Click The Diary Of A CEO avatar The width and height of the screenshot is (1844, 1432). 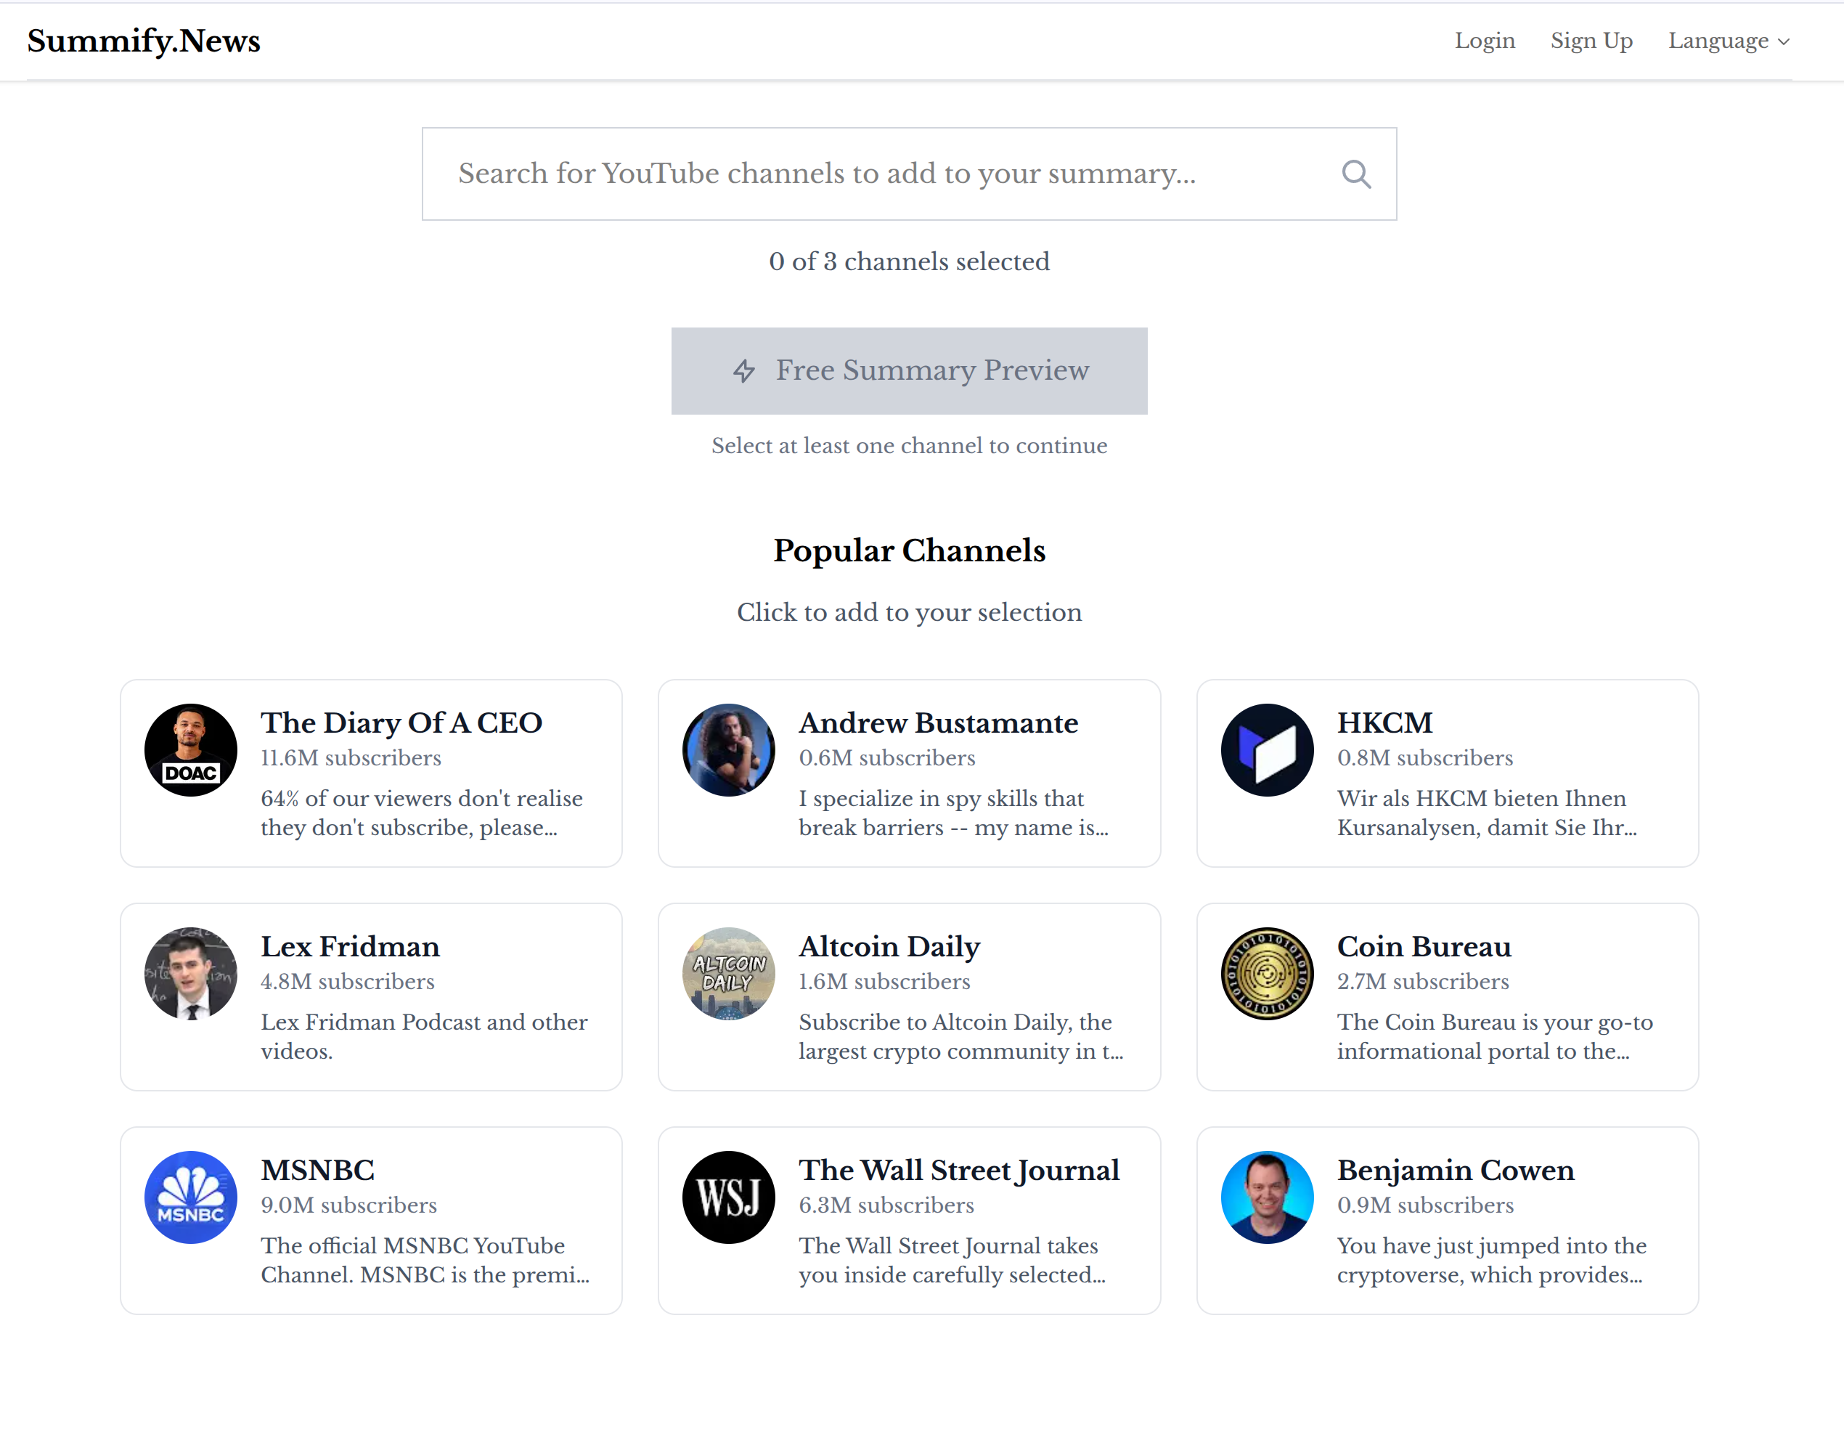click(191, 749)
